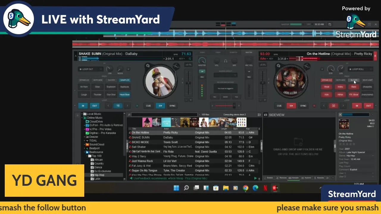Screen dimensions: 381x214
Task: Set loop OUT point on deck A
Action: 94,106
